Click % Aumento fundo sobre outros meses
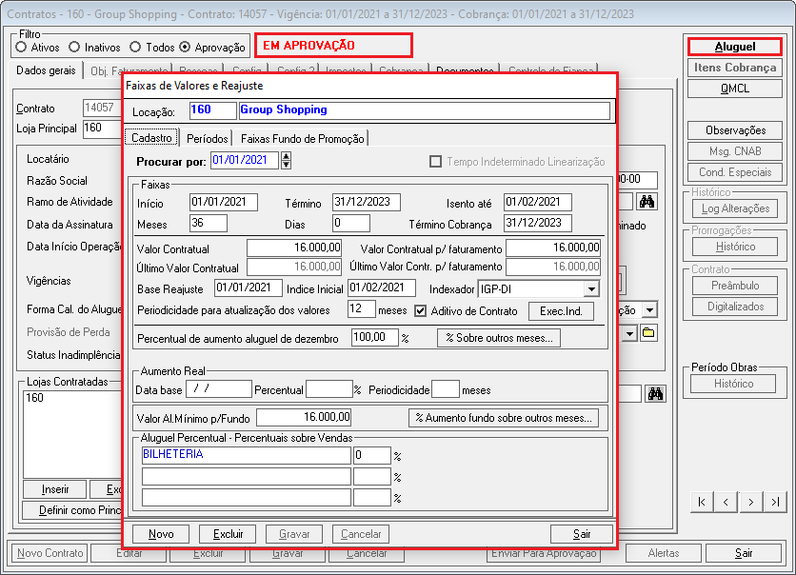 point(504,418)
